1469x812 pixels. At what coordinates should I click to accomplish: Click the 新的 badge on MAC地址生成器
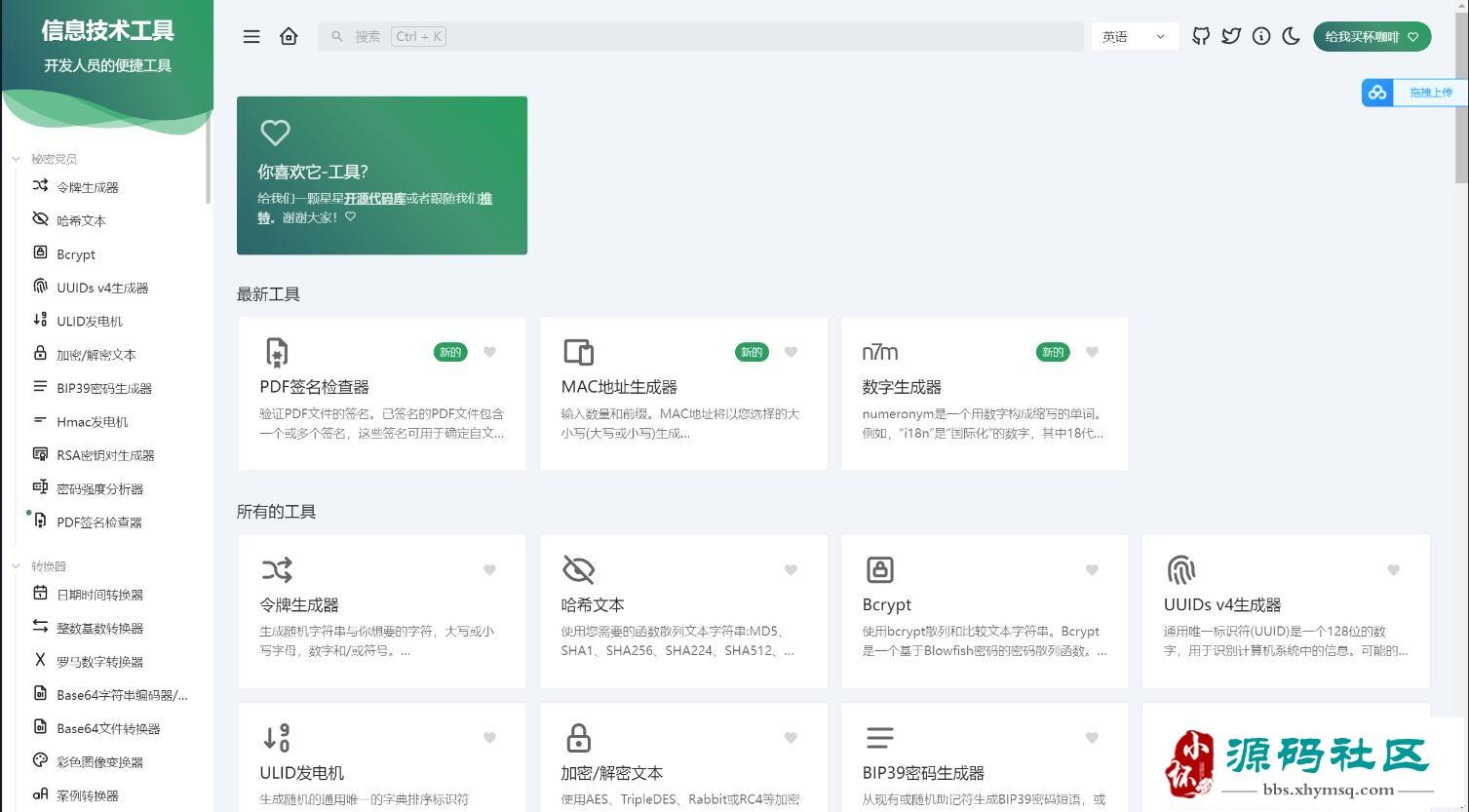point(752,352)
